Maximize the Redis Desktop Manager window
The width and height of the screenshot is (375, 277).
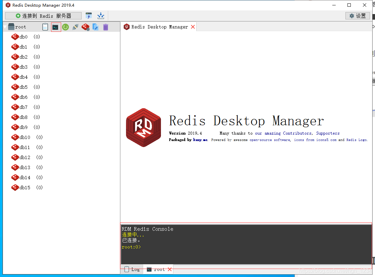point(349,5)
